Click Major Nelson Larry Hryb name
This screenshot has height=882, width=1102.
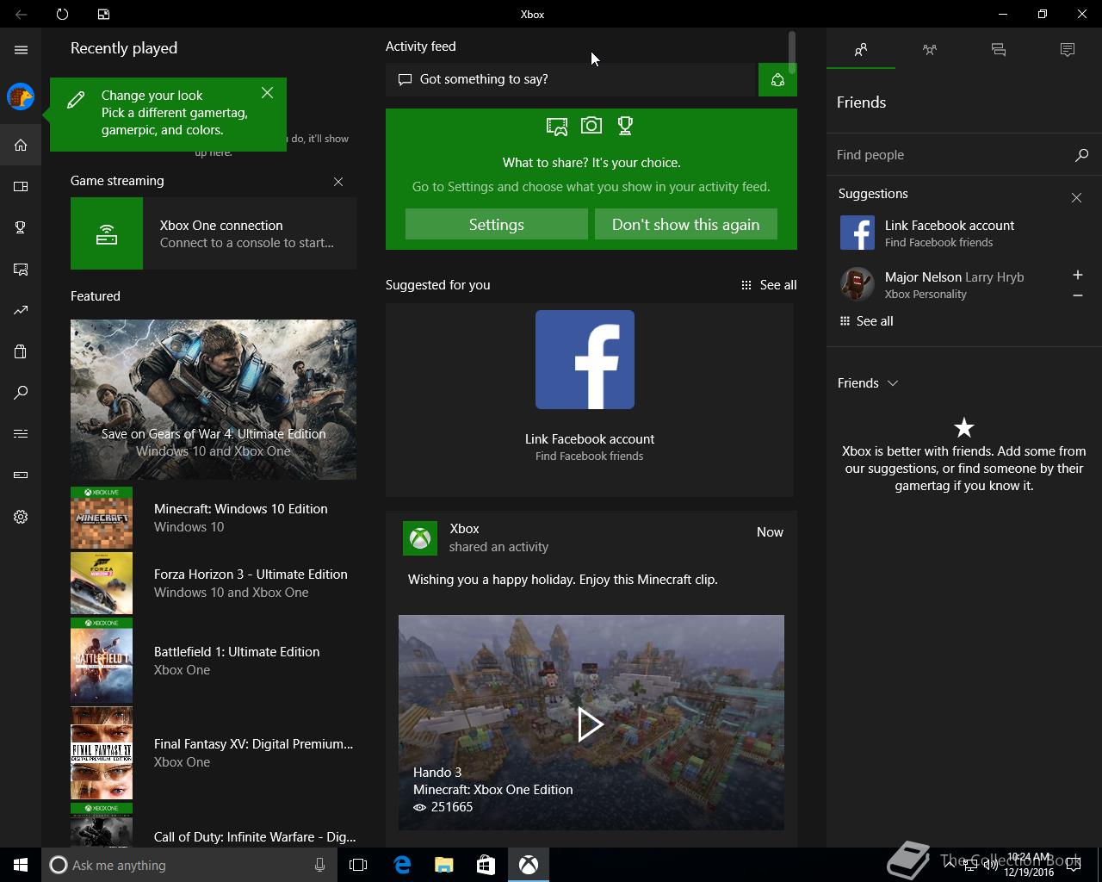954,277
